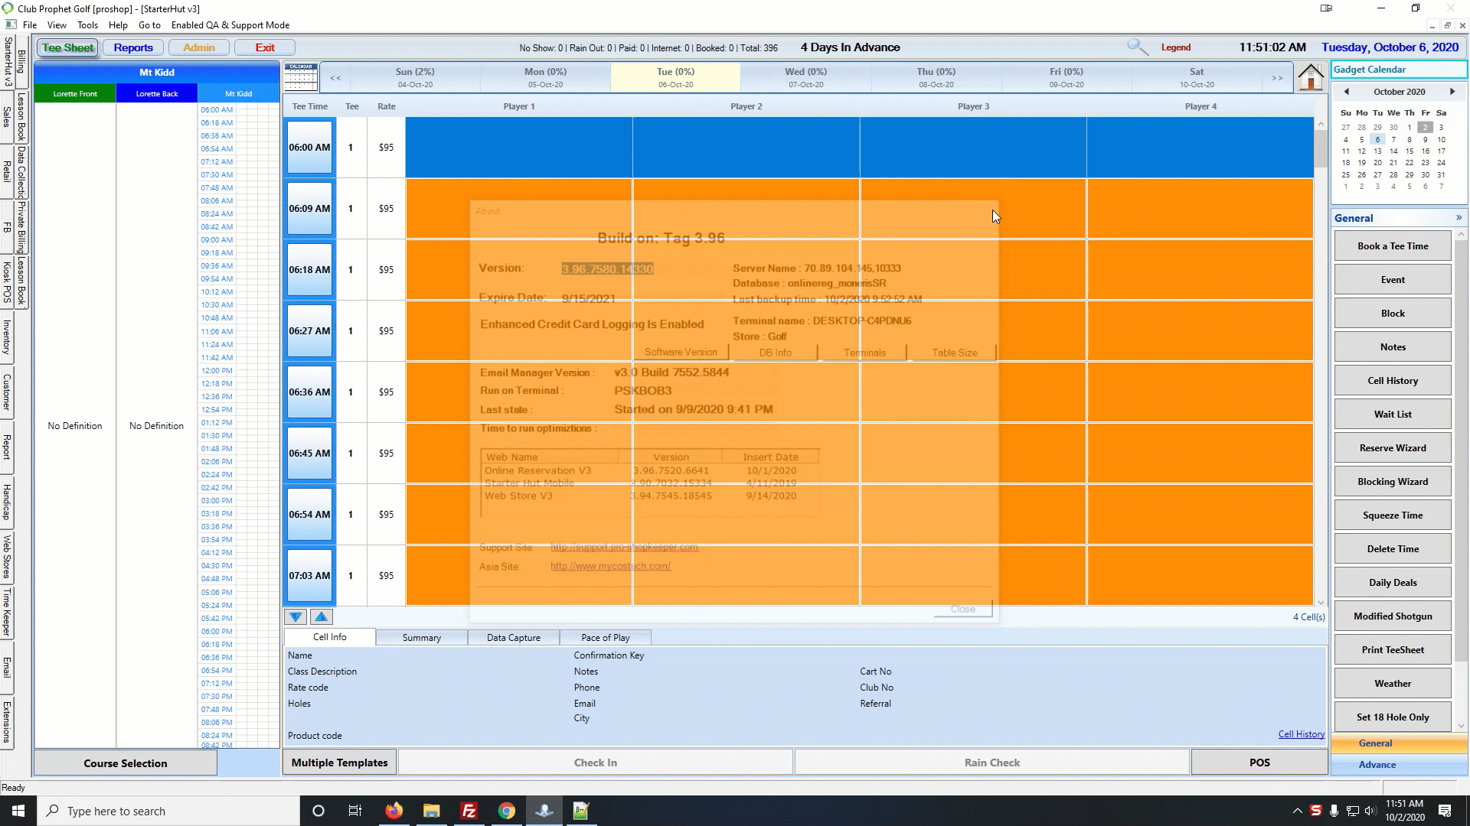Viewport: 1470px width, 826px height.
Task: Go to the next month in Gadget Calendar
Action: click(1452, 92)
